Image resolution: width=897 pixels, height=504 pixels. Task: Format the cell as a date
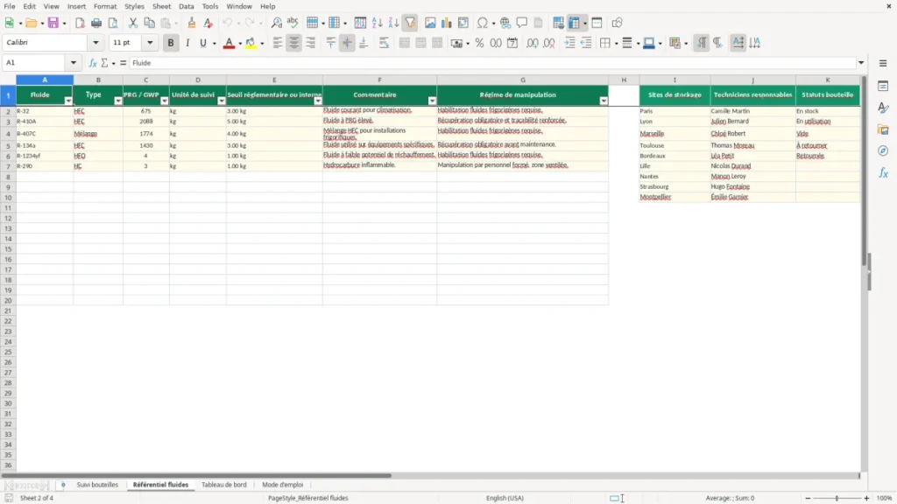tap(512, 43)
